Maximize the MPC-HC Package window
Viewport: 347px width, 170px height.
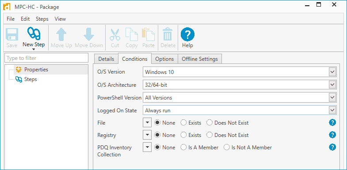coord(319,5)
